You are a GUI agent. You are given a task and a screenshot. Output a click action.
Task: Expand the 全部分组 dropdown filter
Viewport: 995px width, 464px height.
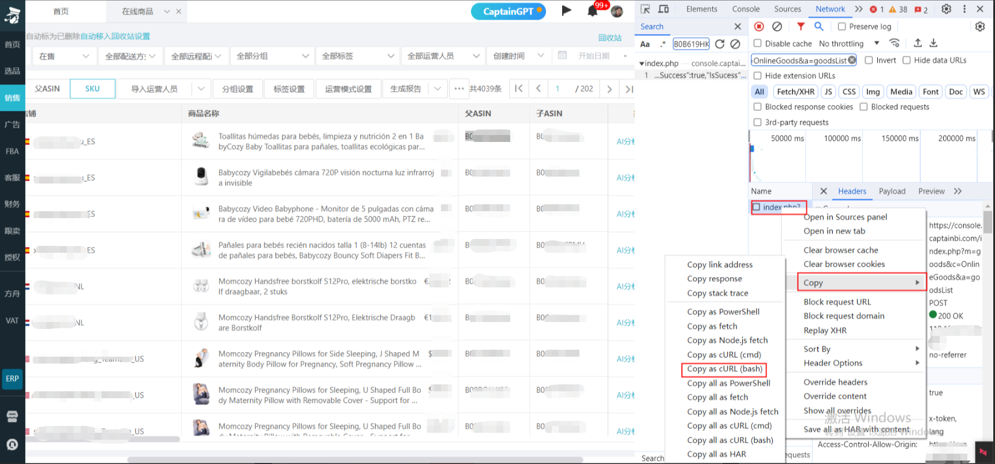coord(272,56)
